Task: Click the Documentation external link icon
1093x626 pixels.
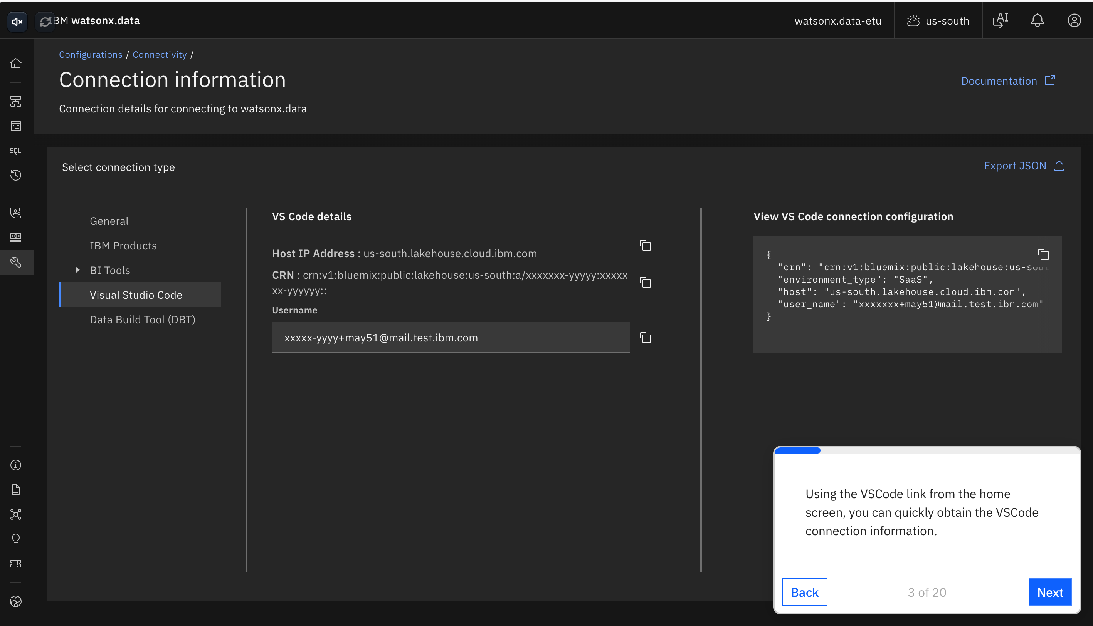Action: [x=1050, y=80]
